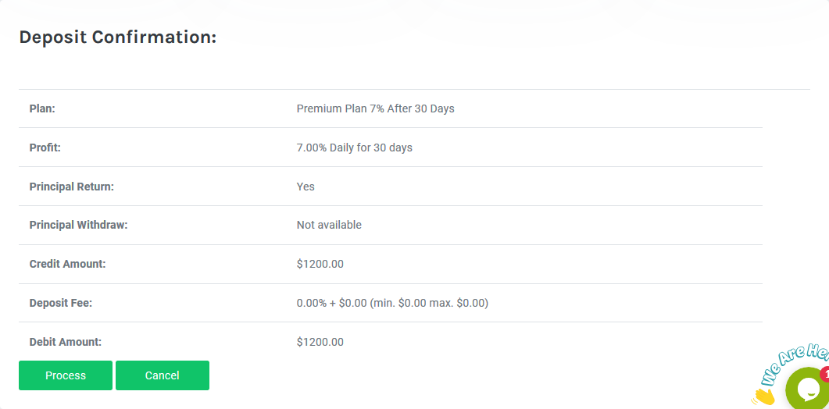Select the Profit row label
The width and height of the screenshot is (829, 409).
[45, 148]
